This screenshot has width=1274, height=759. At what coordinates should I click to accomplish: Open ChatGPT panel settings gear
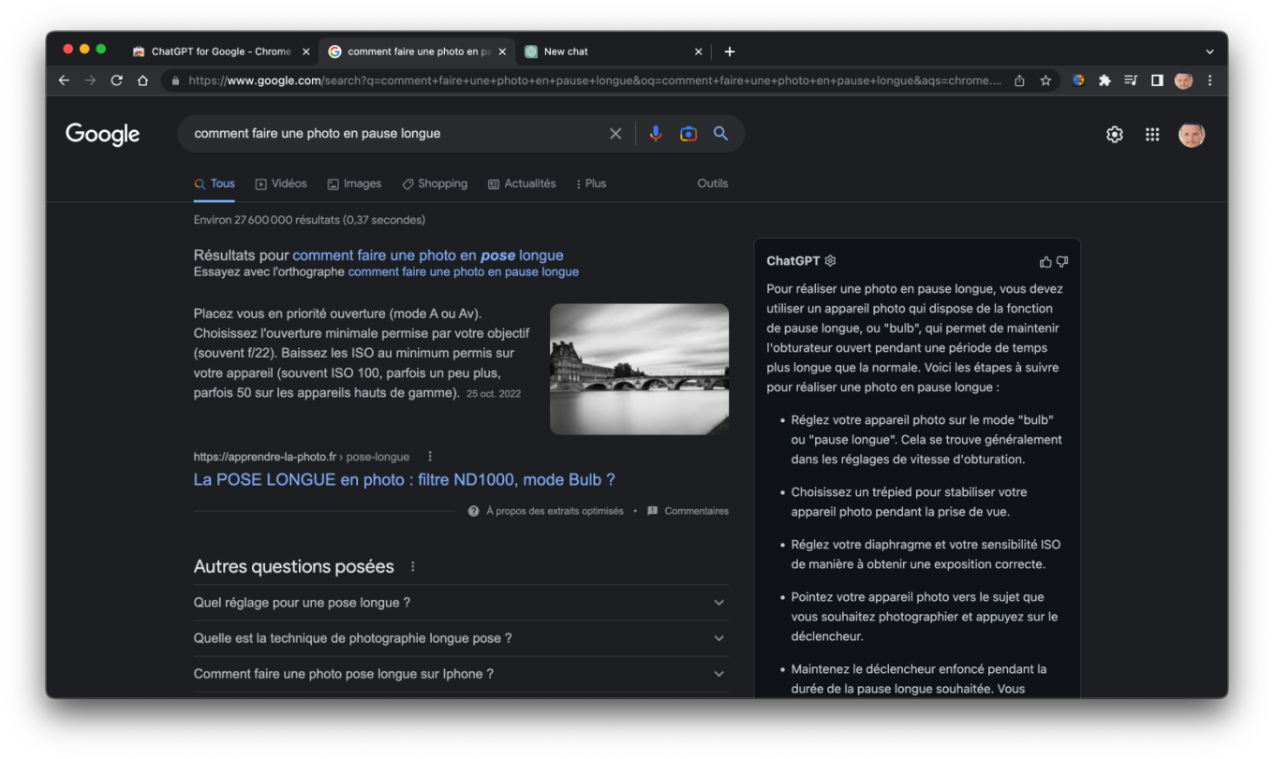tap(830, 261)
